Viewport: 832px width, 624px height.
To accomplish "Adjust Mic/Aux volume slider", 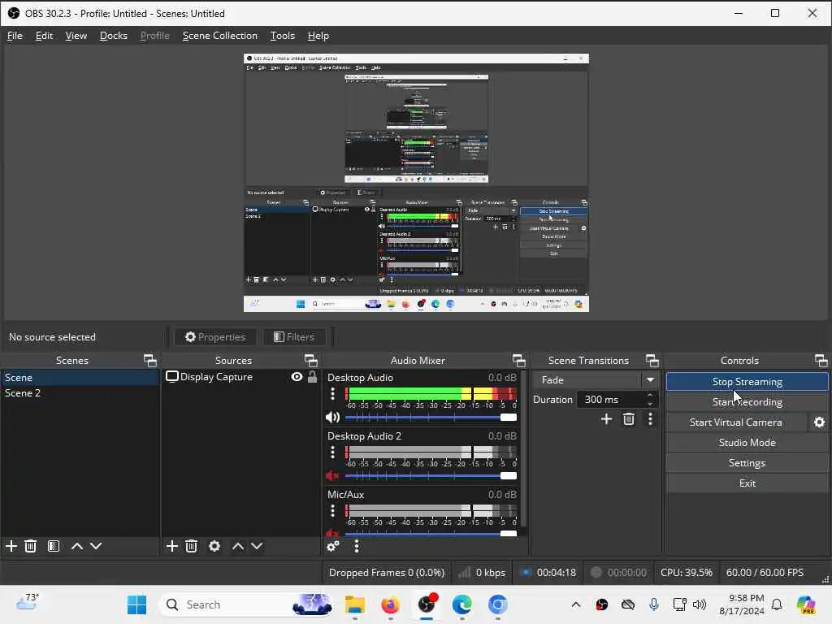I will click(x=431, y=533).
